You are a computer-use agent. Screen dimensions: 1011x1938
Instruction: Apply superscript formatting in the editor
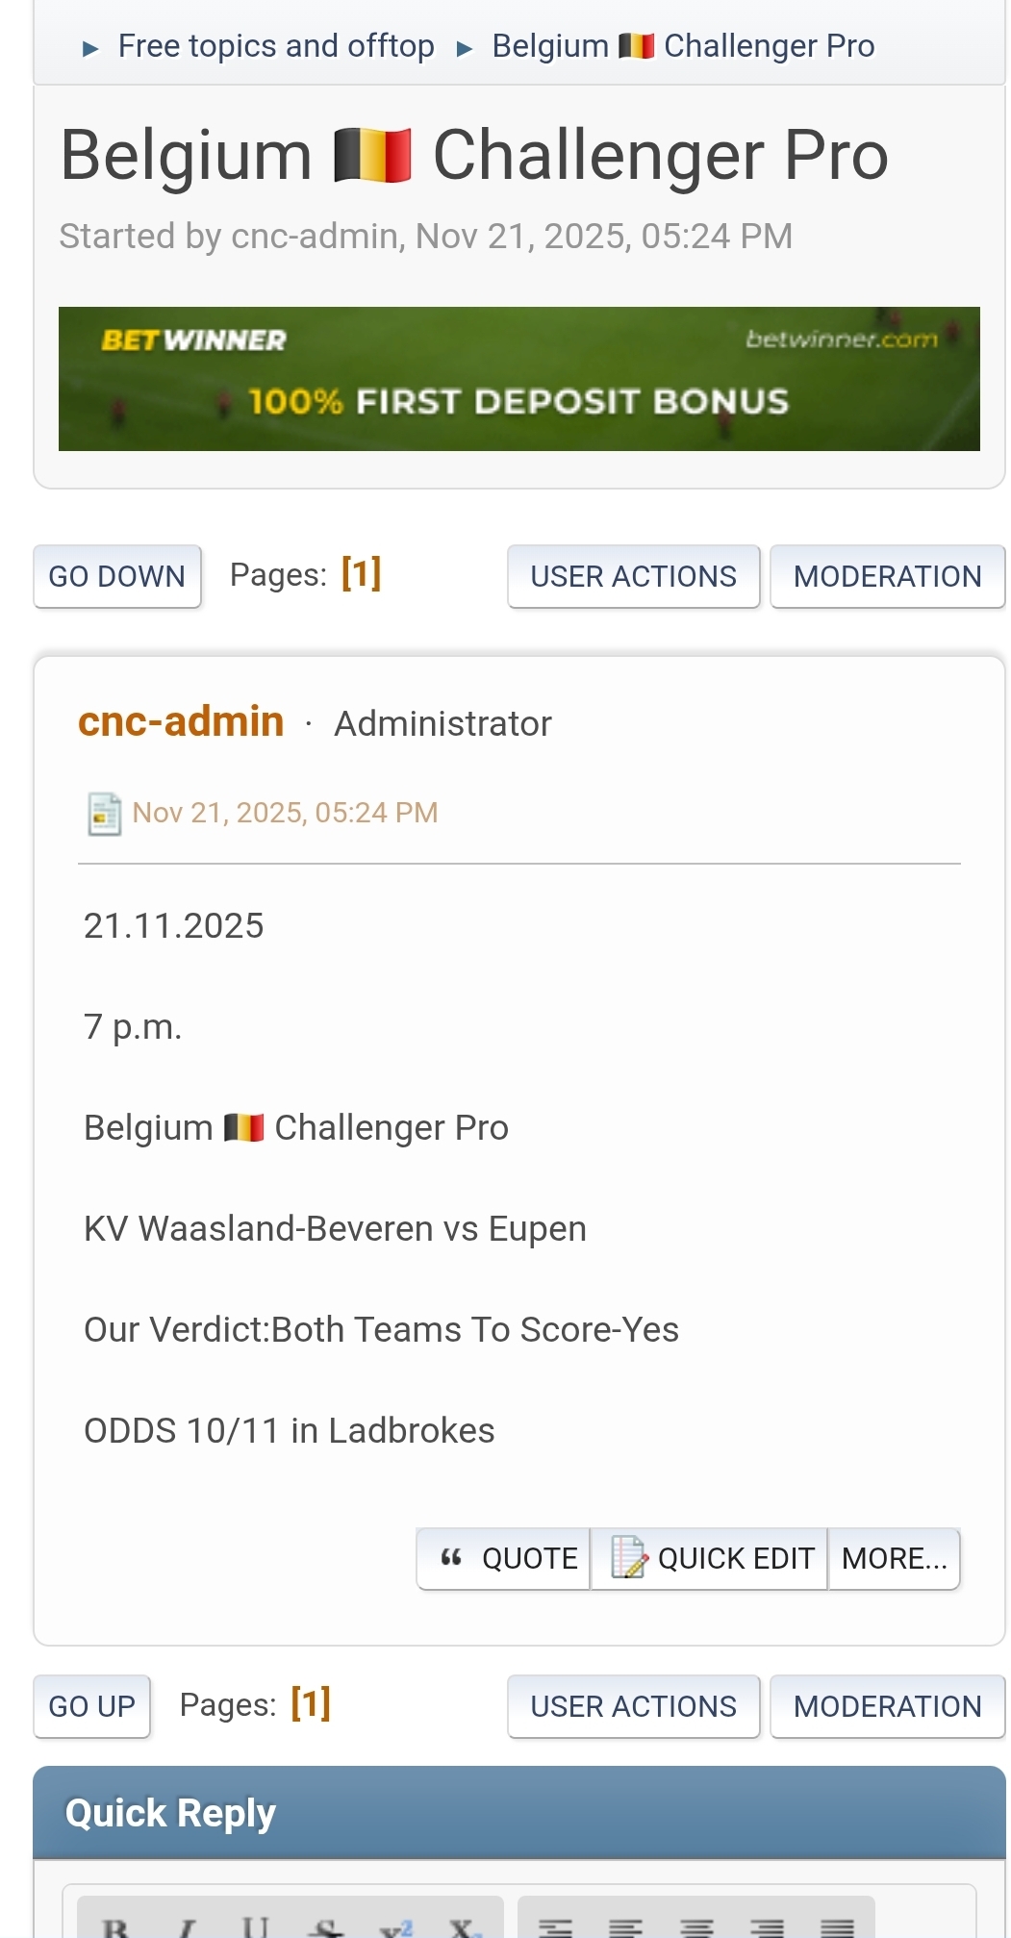[395, 1926]
